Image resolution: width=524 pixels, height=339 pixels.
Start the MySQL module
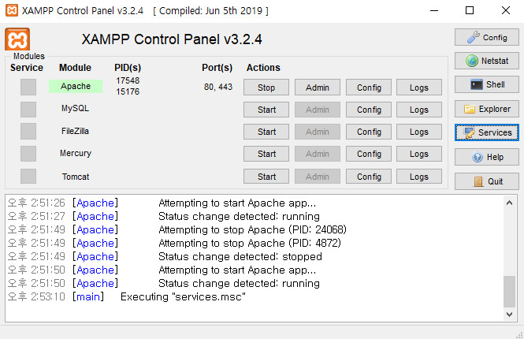coord(266,110)
